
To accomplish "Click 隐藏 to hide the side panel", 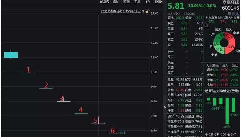I will tap(159, 2).
